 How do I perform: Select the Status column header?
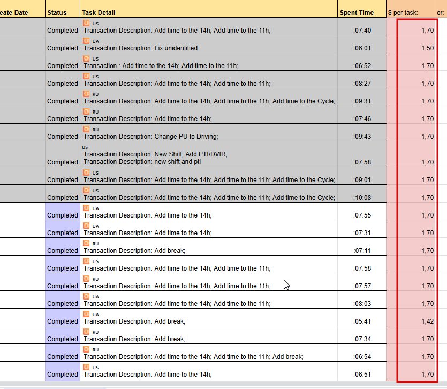(63, 9)
